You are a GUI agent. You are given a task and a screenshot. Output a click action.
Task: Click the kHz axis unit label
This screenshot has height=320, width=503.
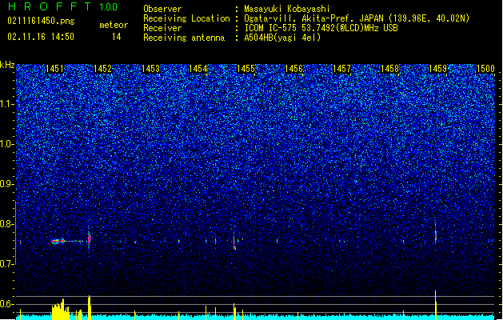pos(7,65)
